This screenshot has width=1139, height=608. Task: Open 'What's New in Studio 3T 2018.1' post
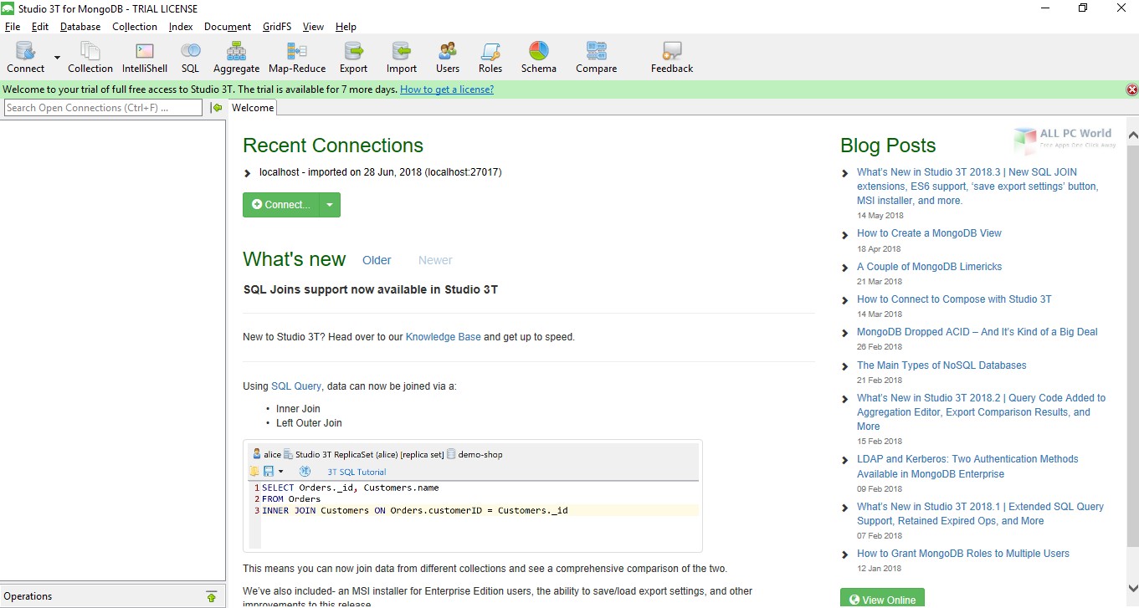pos(980,513)
